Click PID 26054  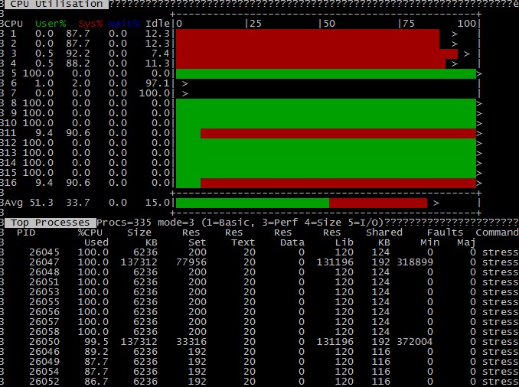[x=44, y=372]
